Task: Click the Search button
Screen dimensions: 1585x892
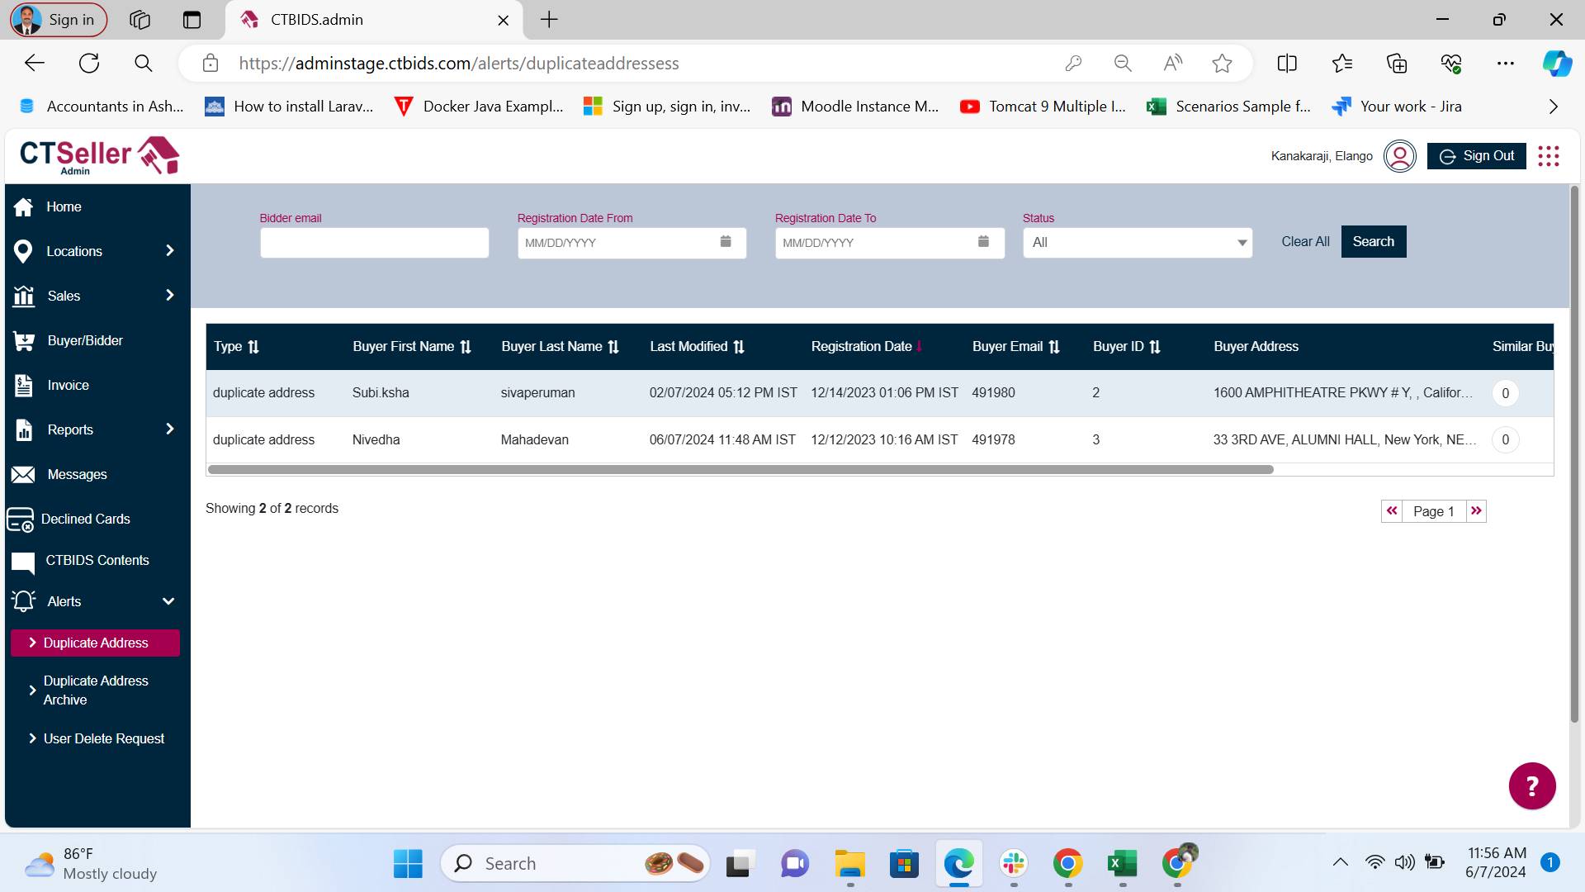Action: tap(1373, 242)
